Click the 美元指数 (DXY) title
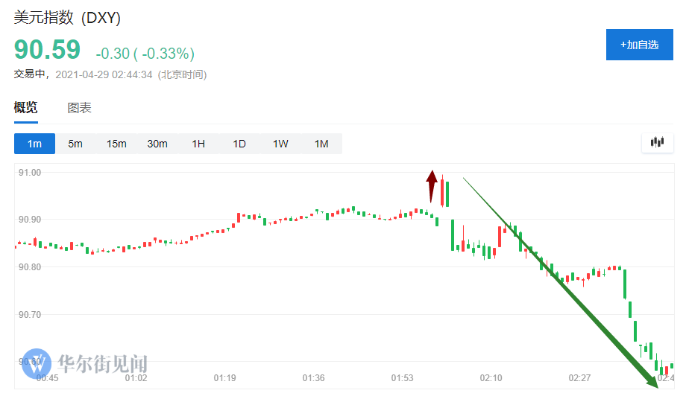Viewport: 689px width, 399px height. point(67,17)
